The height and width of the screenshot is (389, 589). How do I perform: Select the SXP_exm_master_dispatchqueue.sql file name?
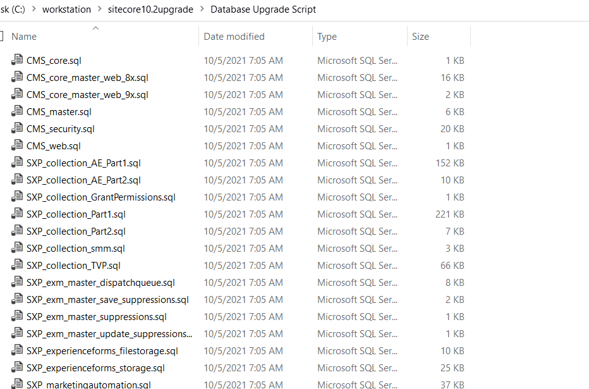[x=100, y=283]
